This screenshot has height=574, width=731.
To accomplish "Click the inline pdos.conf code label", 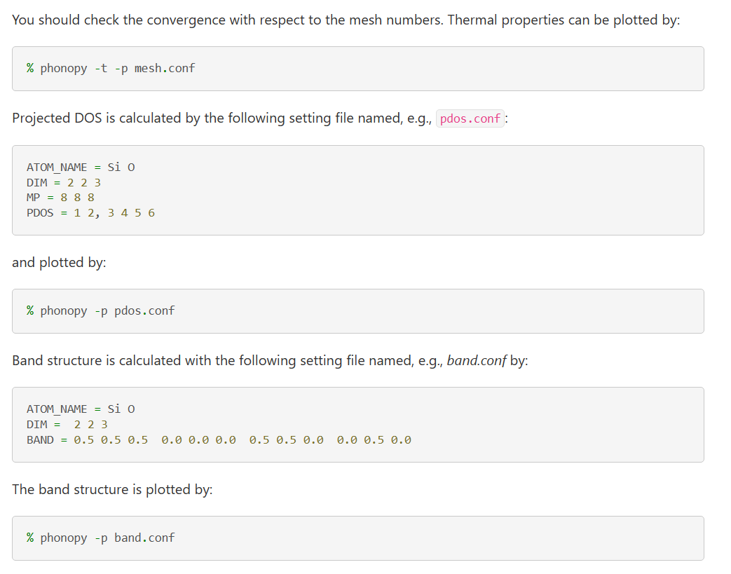I will pyautogui.click(x=470, y=118).
